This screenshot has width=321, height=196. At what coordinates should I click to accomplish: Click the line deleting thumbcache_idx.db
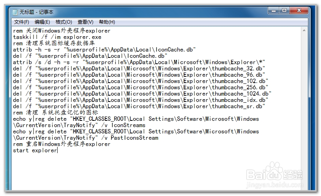coord(141,100)
